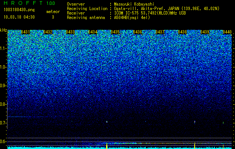
Task: Click the 1.0 kHz axis label
Action: point(3,67)
